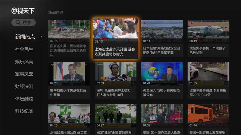The width and height of the screenshot is (241, 135).
Task: Click the 02:13 duration on Disney video
Action: 99,41
